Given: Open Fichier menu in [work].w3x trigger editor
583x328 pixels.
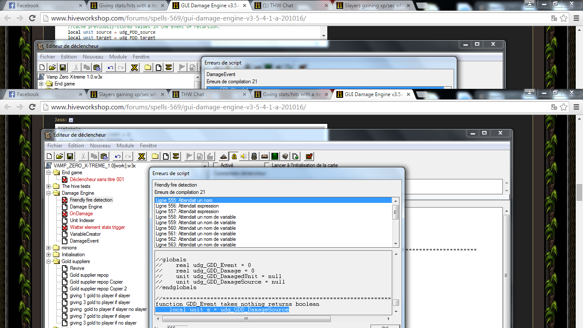Looking at the screenshot, I should (x=55, y=146).
